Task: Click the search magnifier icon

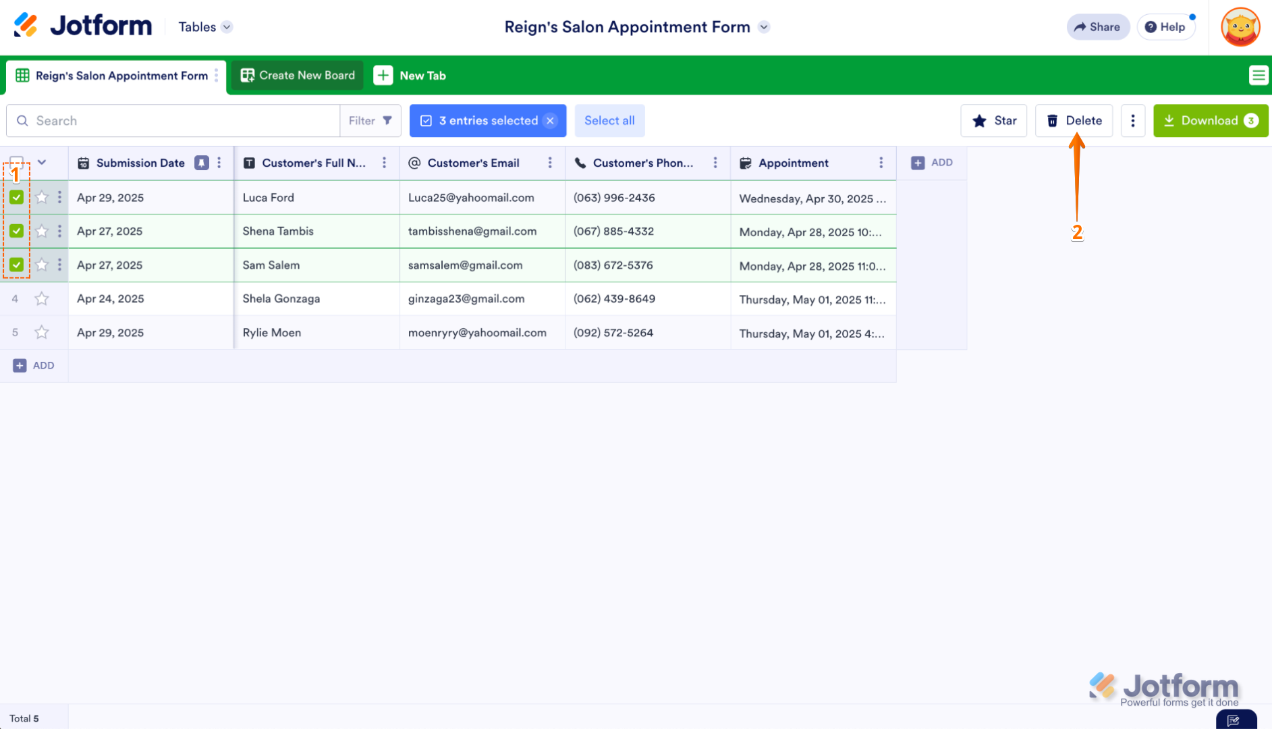Action: [x=22, y=121]
